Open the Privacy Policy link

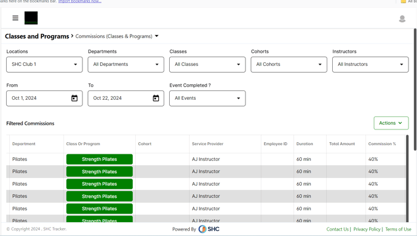(x=367, y=229)
